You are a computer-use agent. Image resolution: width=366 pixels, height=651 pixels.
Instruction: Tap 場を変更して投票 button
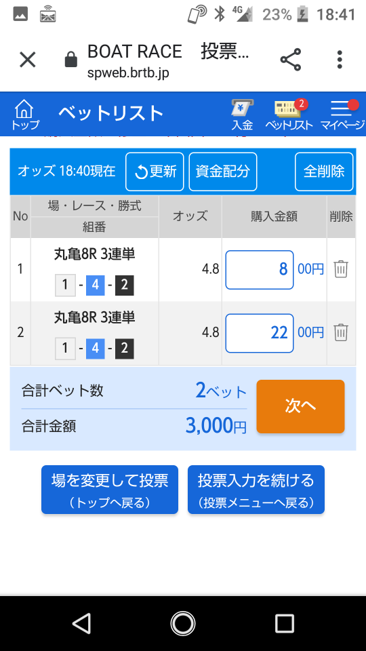[x=110, y=490]
